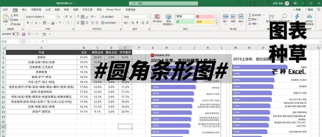
Task: Toggle Wrap Text (自动换行)
Action: point(108,17)
